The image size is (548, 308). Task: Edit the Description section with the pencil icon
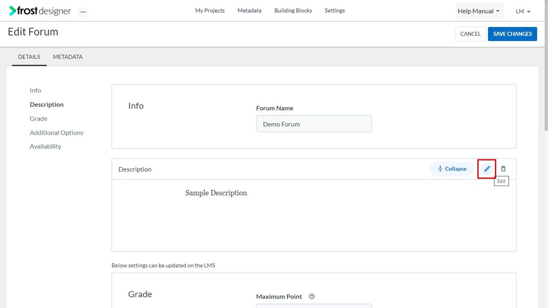[x=487, y=169]
